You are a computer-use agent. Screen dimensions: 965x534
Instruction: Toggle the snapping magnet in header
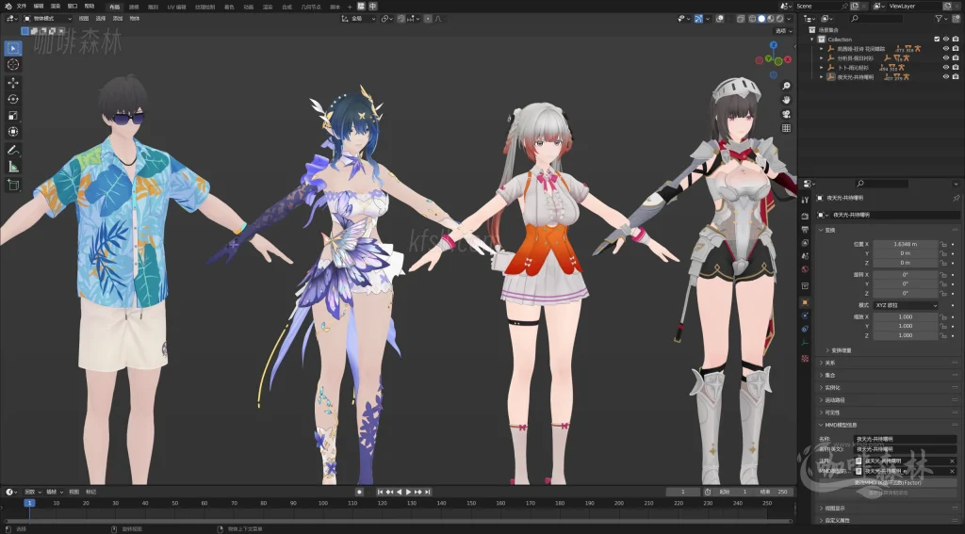click(401, 19)
